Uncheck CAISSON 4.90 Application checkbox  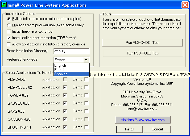[x=65, y=119]
